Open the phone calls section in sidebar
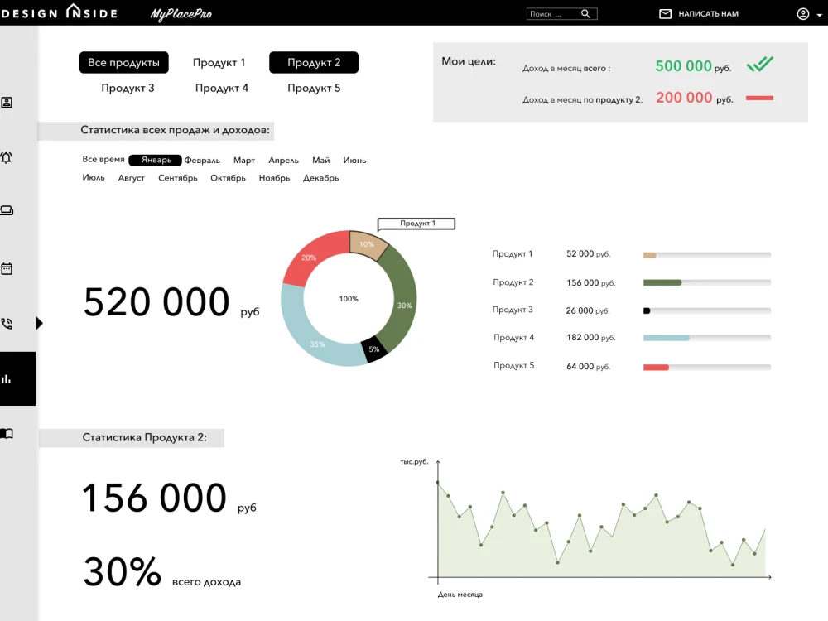 (x=7, y=323)
